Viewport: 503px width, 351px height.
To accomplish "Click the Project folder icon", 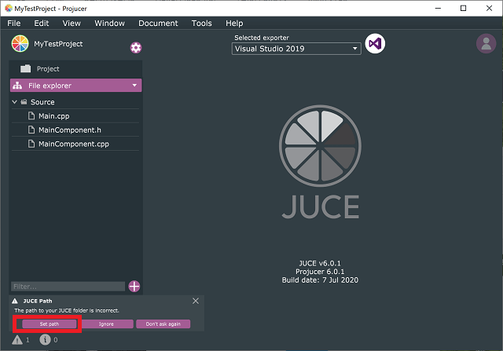I will [26, 68].
